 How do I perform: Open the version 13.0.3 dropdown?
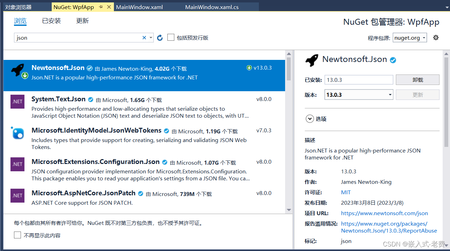pos(359,95)
